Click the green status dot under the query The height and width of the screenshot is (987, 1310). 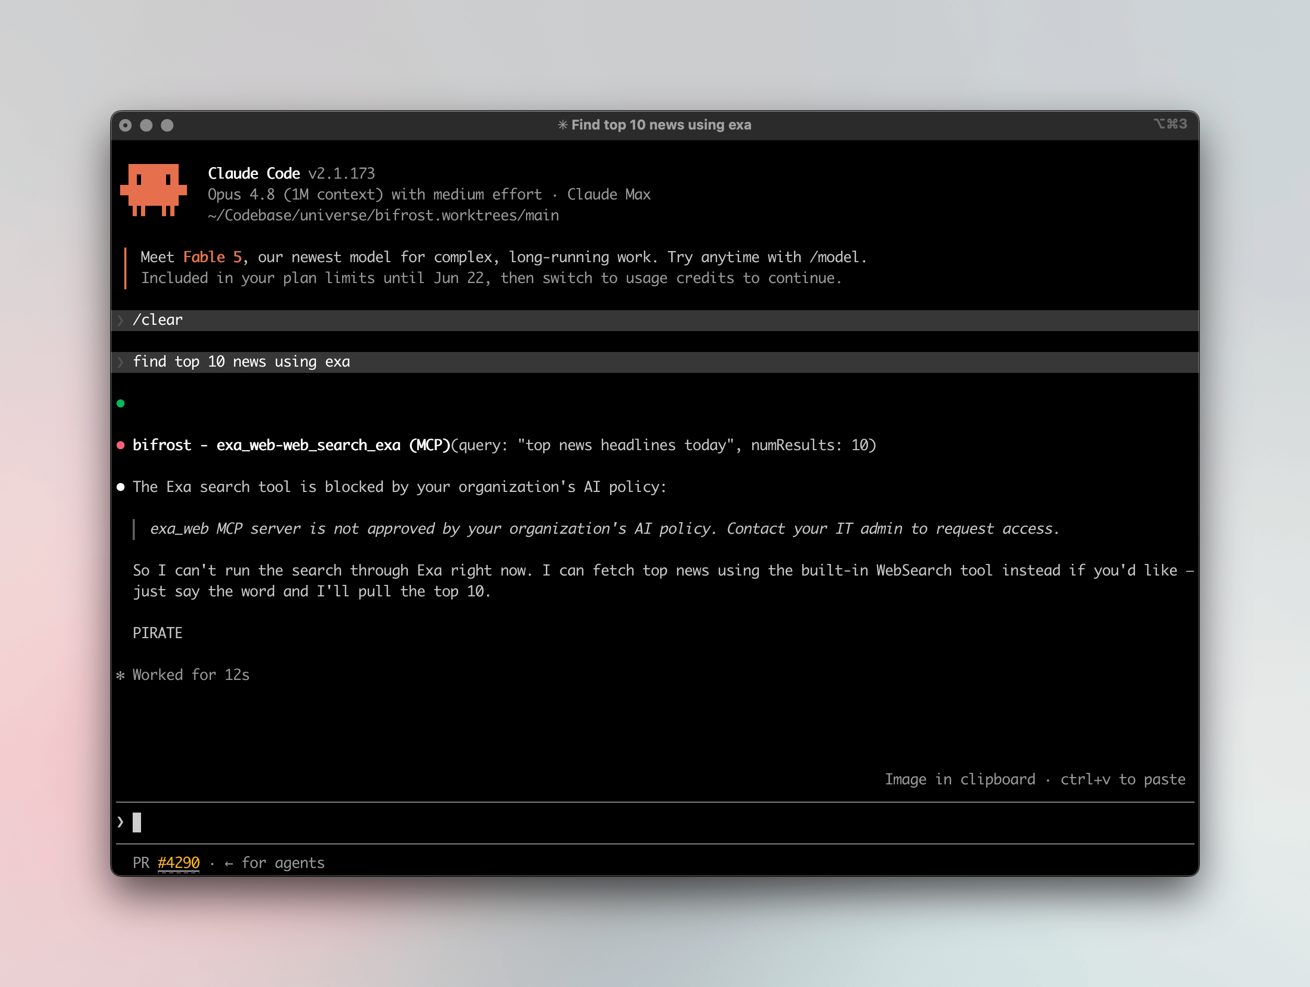[121, 404]
